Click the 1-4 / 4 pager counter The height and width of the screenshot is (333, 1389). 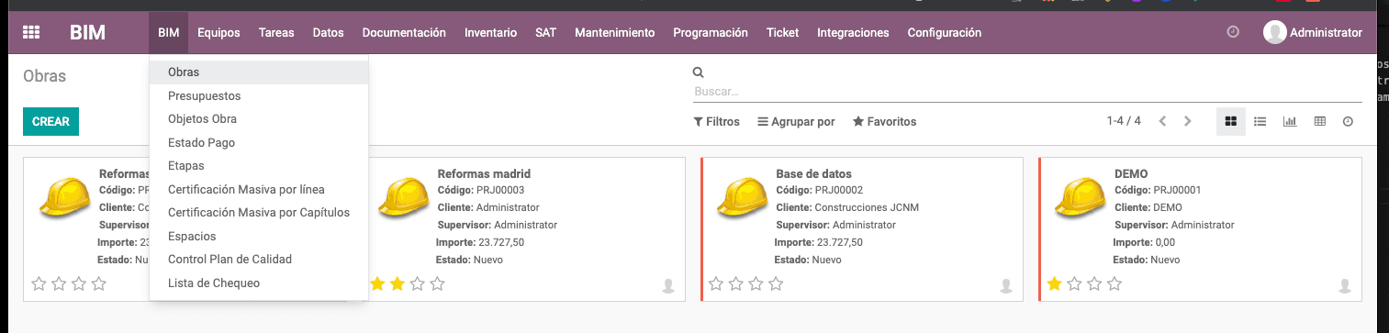click(1124, 121)
